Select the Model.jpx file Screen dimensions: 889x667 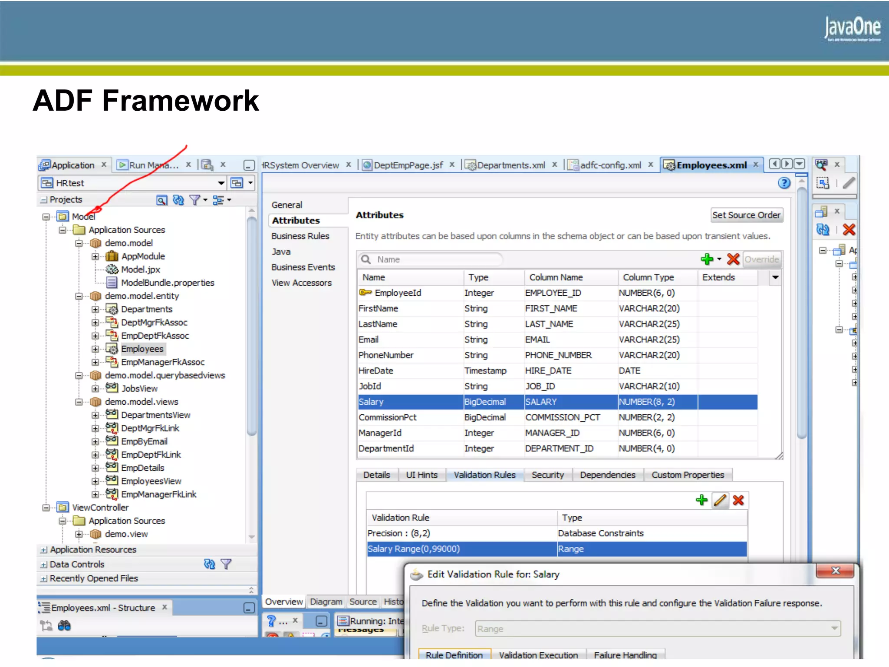tap(141, 270)
